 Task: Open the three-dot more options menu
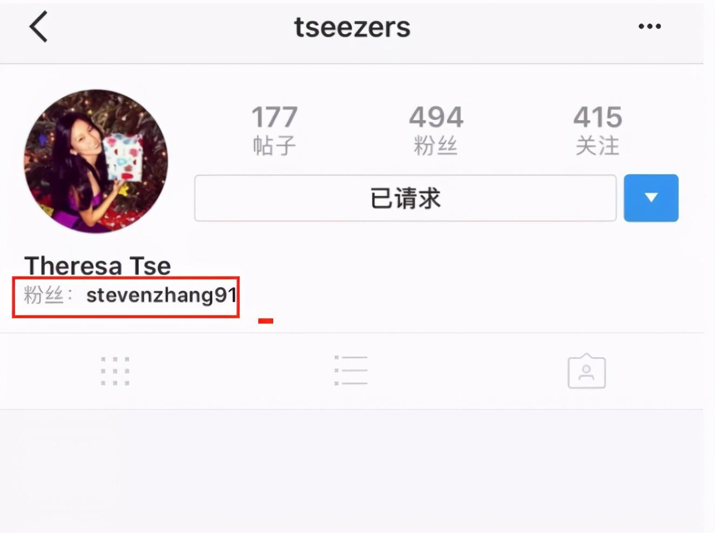pyautogui.click(x=649, y=26)
